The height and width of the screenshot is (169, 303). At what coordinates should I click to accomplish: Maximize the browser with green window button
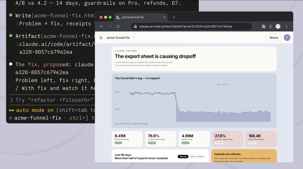[110, 17]
